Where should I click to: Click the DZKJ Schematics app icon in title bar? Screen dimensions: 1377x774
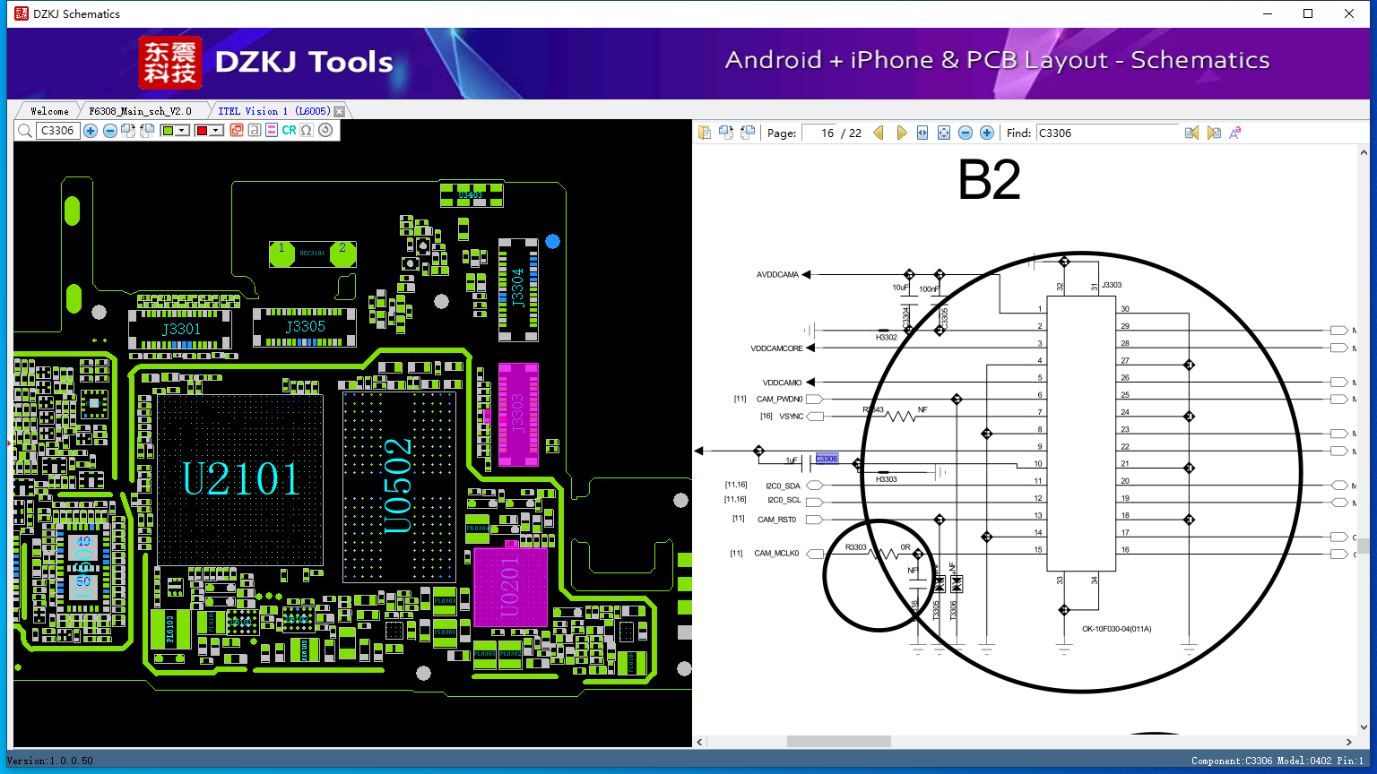(x=22, y=13)
